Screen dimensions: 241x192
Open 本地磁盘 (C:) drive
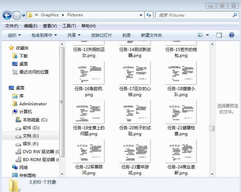35,120
